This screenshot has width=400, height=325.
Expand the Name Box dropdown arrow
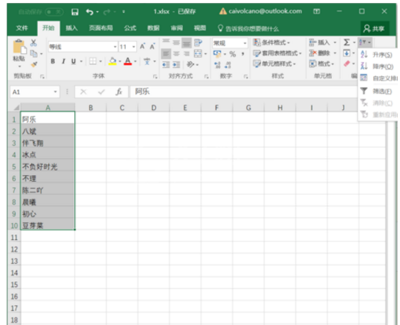(55, 92)
